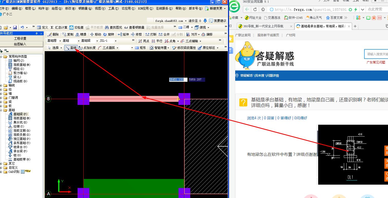Open 查看钢筋量 rebar quantity viewer
Viewport: 388px width, 198px height.
tap(134, 27)
